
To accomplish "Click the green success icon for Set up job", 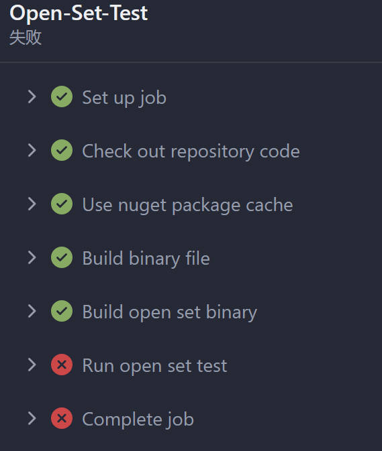I will (x=62, y=96).
